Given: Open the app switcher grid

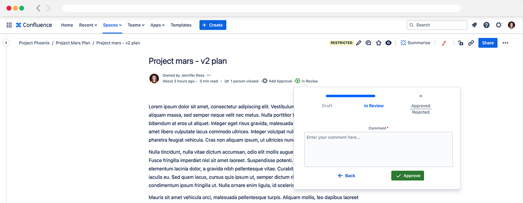Looking at the screenshot, I should click(x=9, y=25).
